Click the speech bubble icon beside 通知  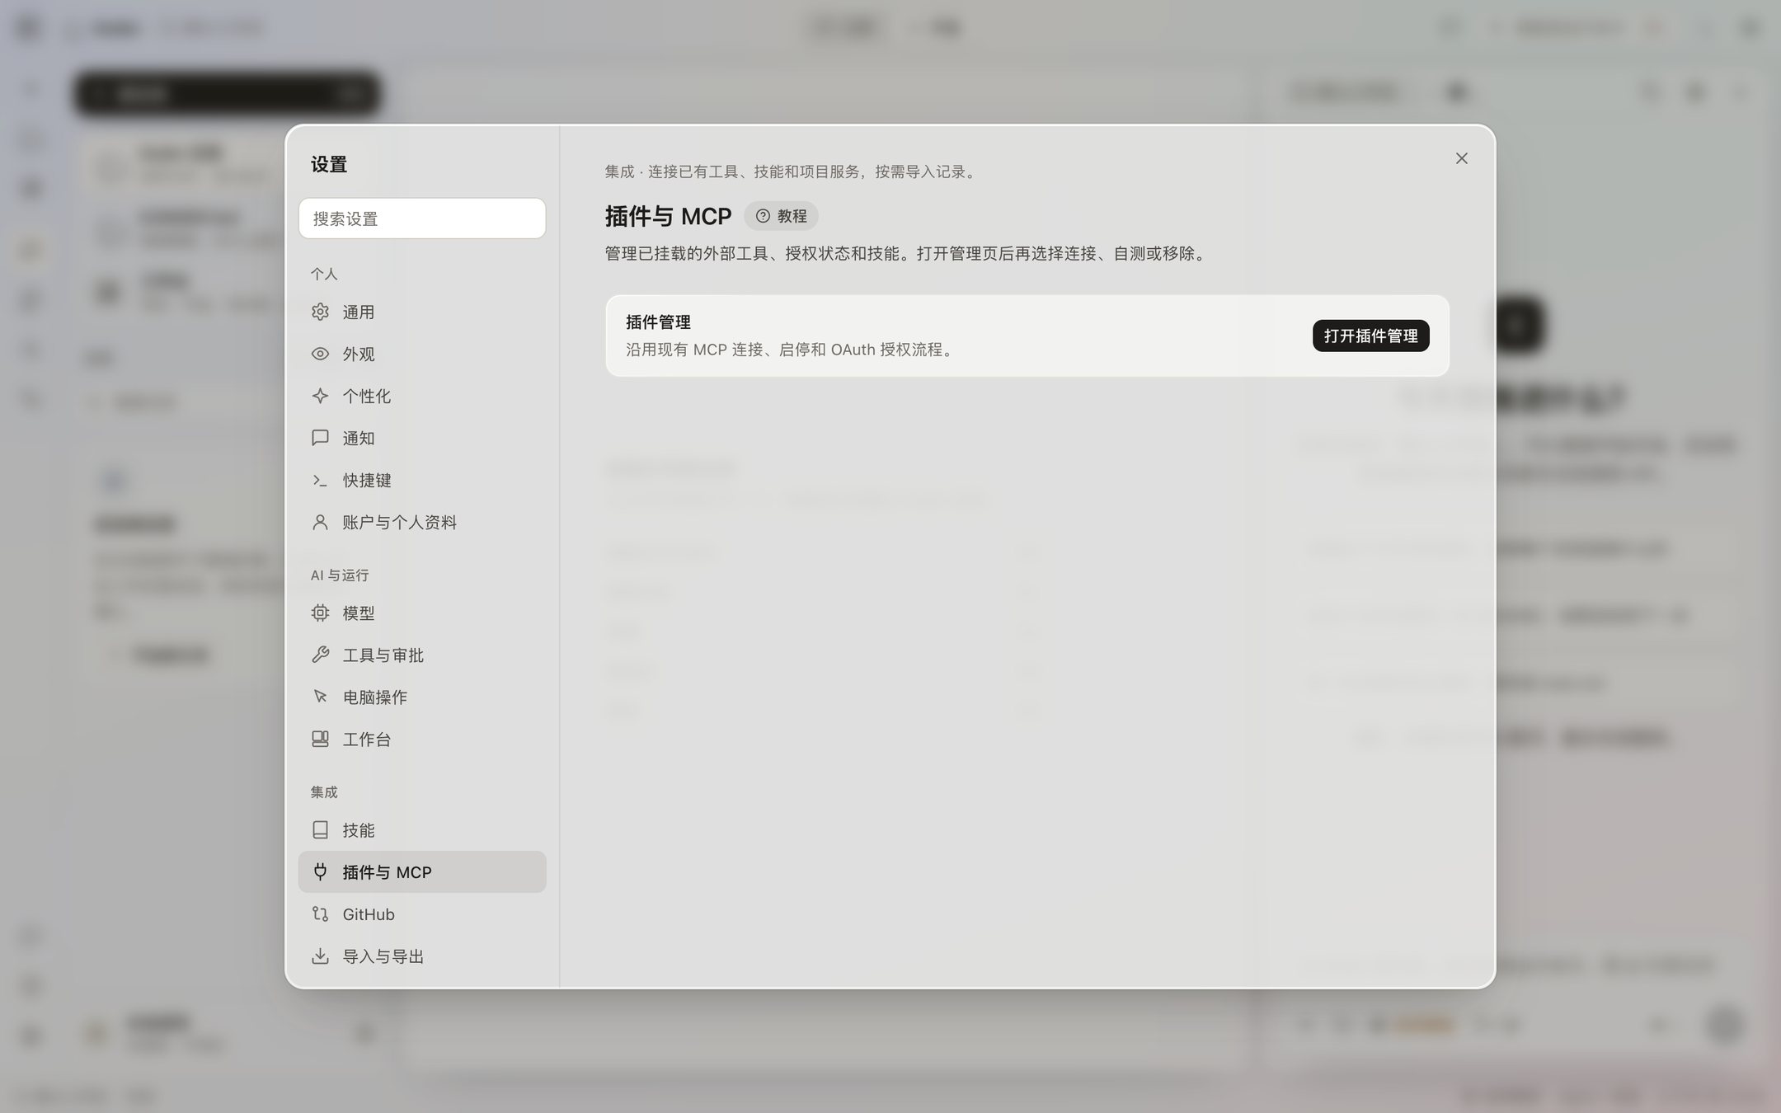[320, 438]
